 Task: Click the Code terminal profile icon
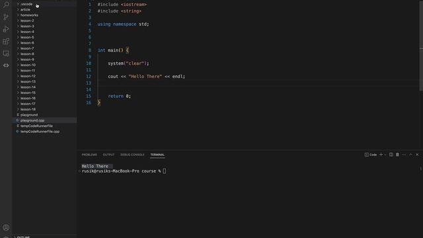[371, 155]
